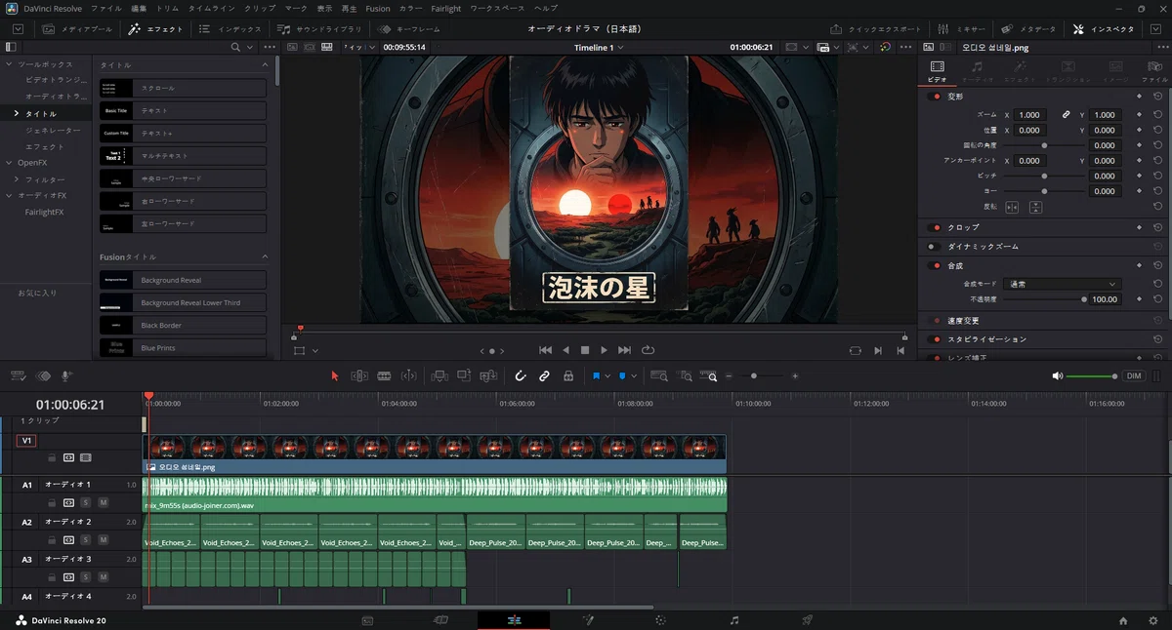Open viewer transform overlay dropdown arrow
The width and height of the screenshot is (1172, 630).
(x=315, y=351)
